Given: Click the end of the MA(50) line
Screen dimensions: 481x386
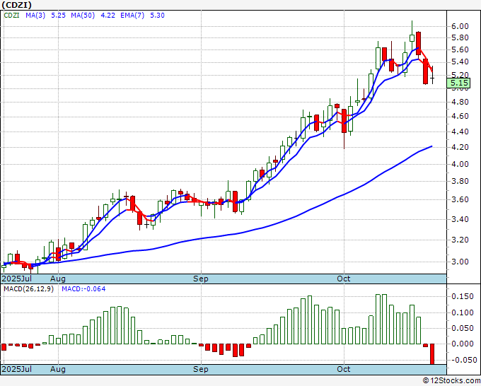Looking at the screenshot, I should pos(431,146).
